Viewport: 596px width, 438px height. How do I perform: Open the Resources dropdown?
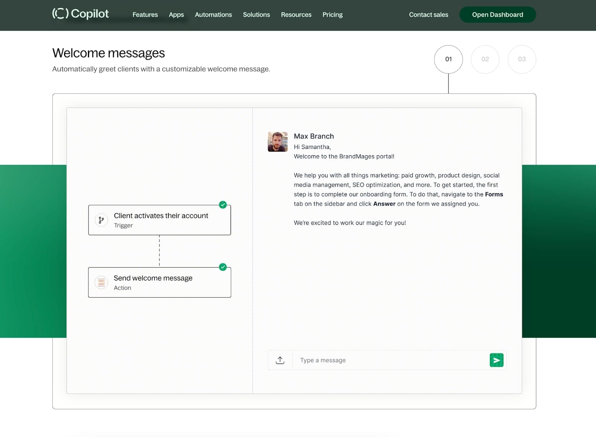(x=296, y=15)
